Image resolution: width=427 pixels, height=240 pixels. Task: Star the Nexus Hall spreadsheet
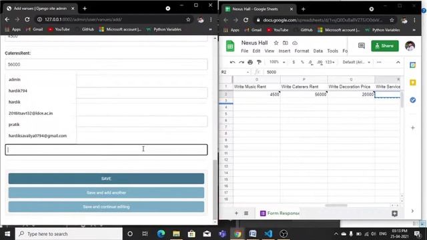(x=276, y=43)
